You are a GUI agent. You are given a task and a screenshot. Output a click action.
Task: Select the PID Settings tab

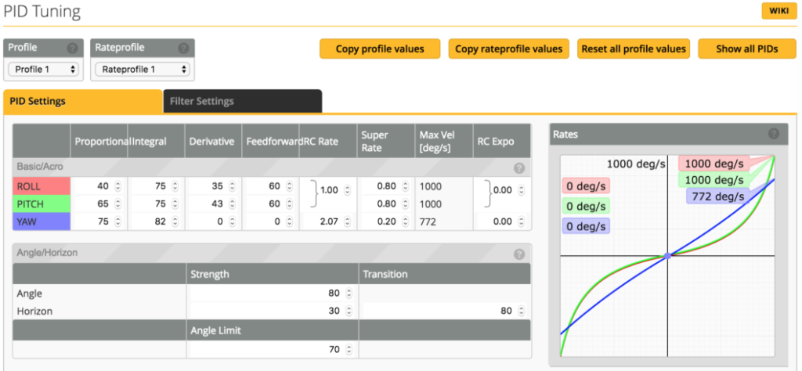tap(82, 102)
